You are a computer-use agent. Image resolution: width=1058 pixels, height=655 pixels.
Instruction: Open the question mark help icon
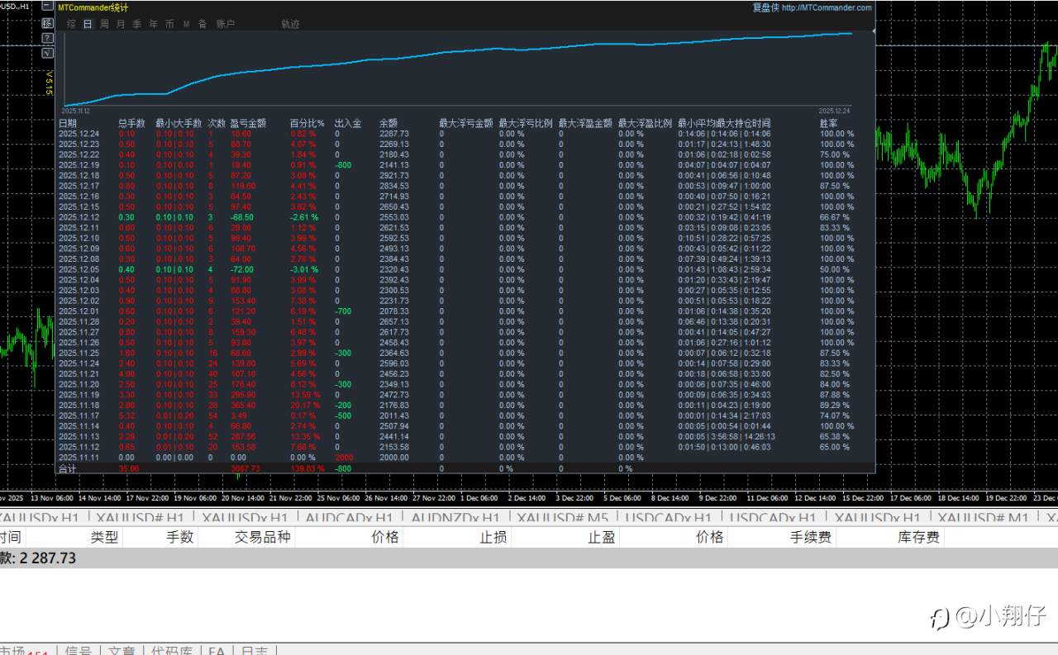pyautogui.click(x=47, y=38)
